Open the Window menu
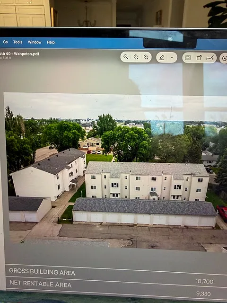 point(35,42)
